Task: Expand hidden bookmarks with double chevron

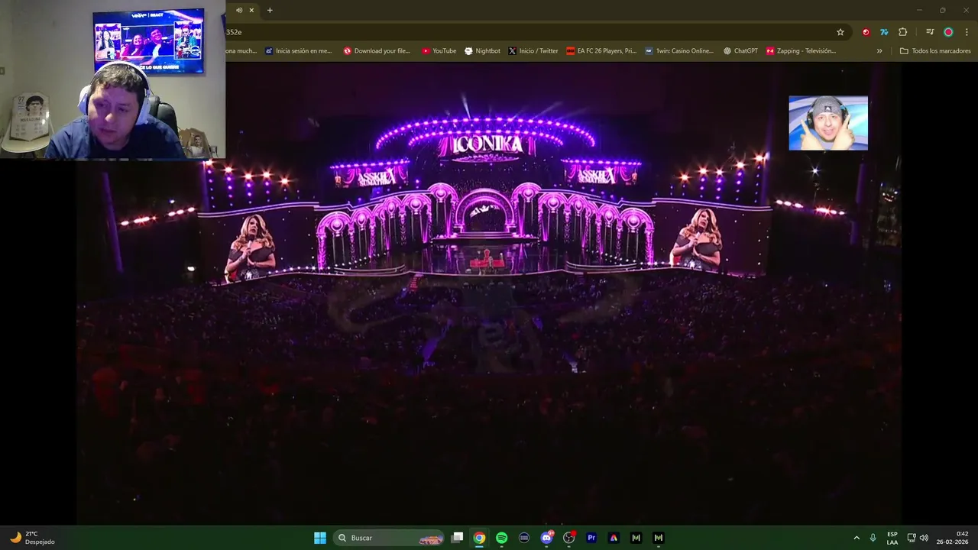Action: click(879, 51)
